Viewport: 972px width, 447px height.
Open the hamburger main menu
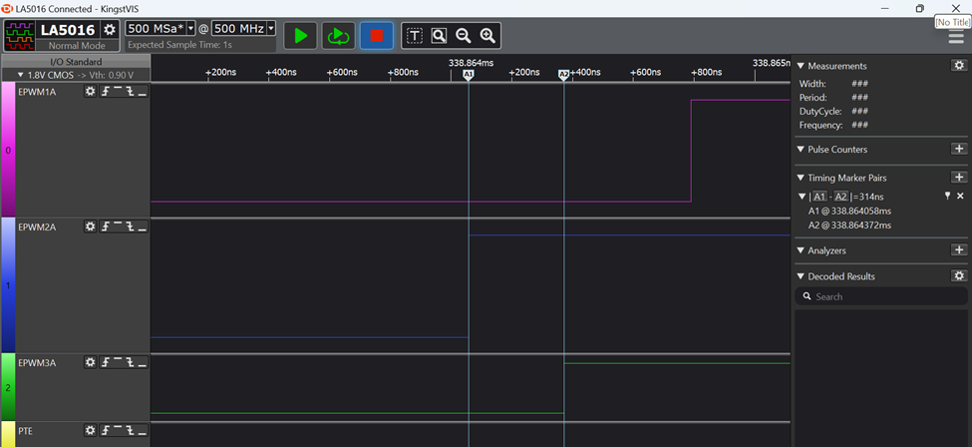(x=956, y=37)
